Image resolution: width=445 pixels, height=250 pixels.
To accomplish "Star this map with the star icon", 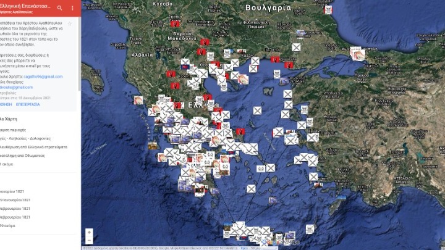I will tap(70, 23).
